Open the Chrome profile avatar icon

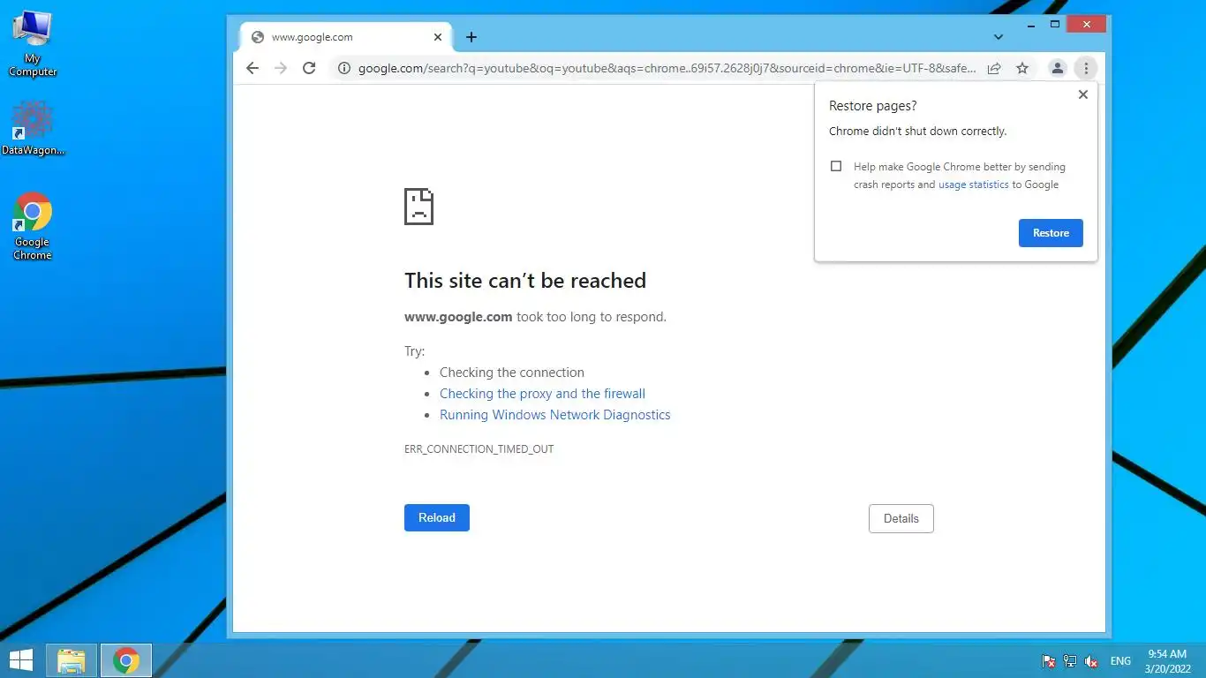coord(1057,68)
